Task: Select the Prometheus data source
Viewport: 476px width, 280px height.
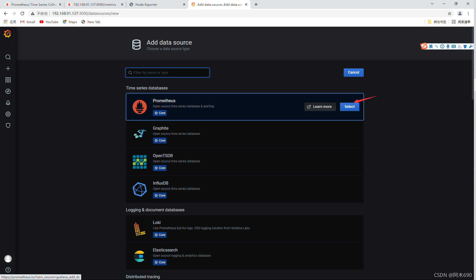Action: (x=349, y=107)
